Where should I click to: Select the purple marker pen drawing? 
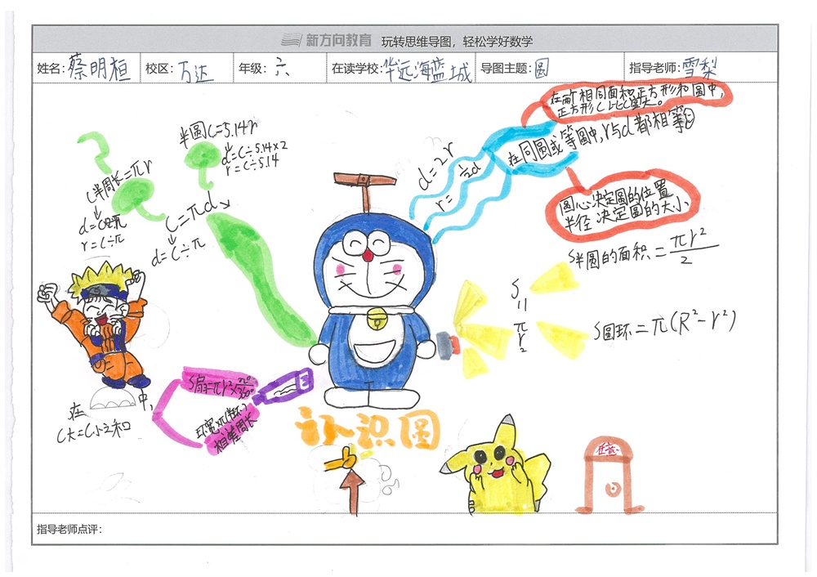click(284, 386)
